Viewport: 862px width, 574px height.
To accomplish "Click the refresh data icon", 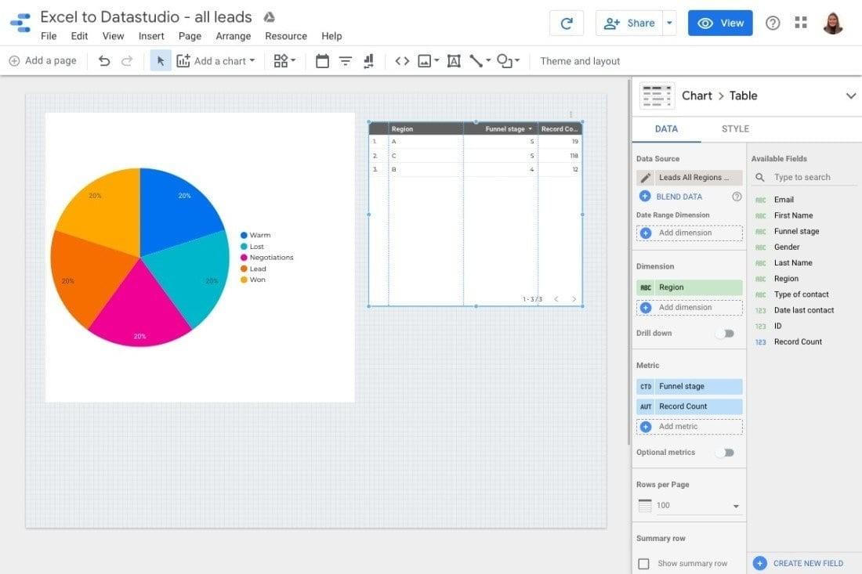I will (x=566, y=23).
